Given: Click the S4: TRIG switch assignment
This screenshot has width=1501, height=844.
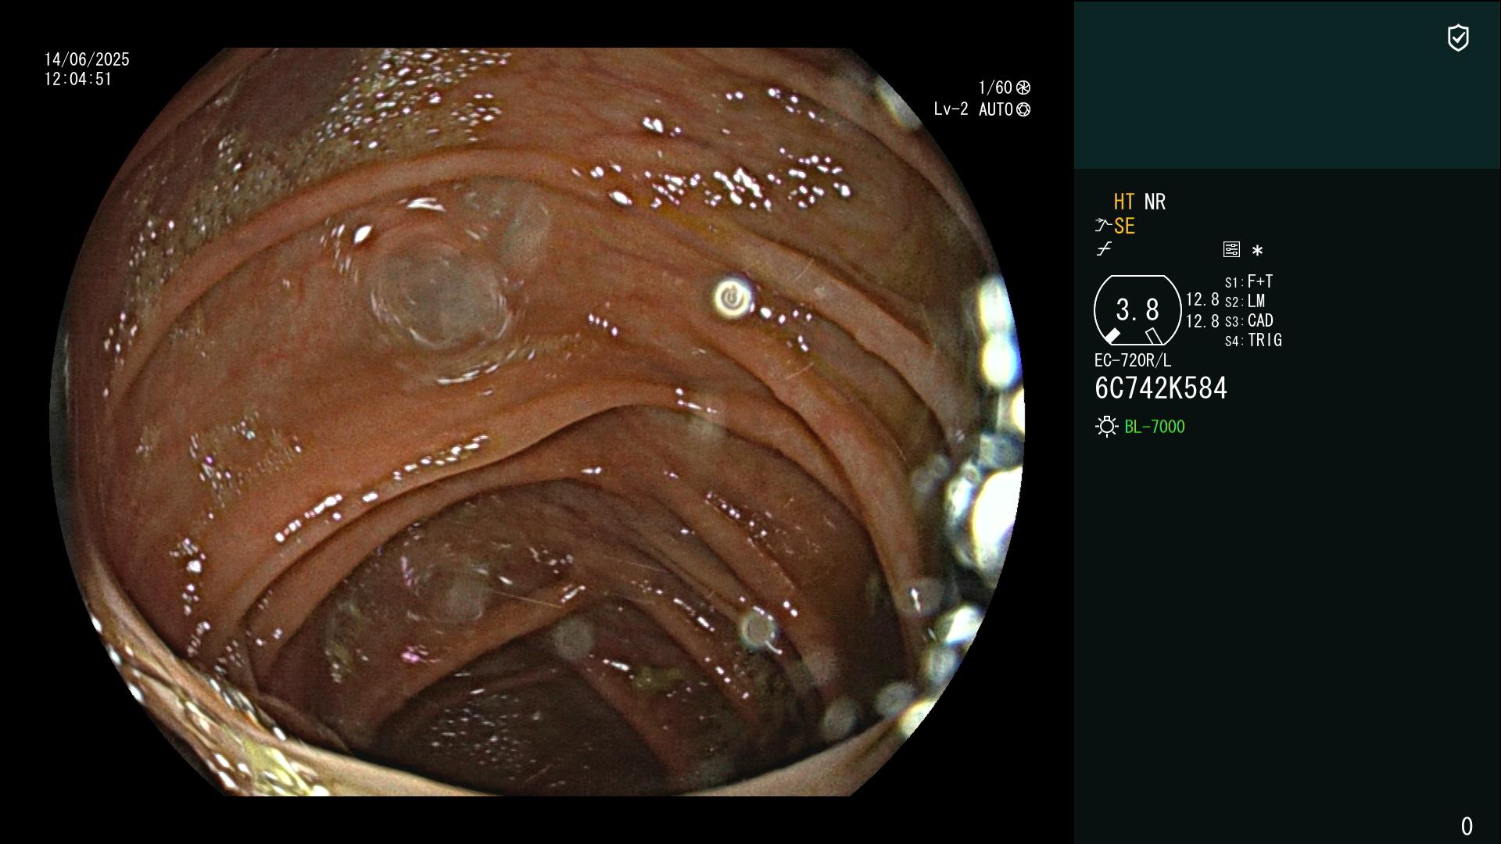Looking at the screenshot, I should pos(1253,340).
